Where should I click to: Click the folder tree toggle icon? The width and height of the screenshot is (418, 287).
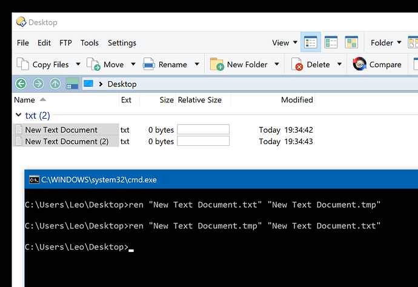click(x=72, y=84)
